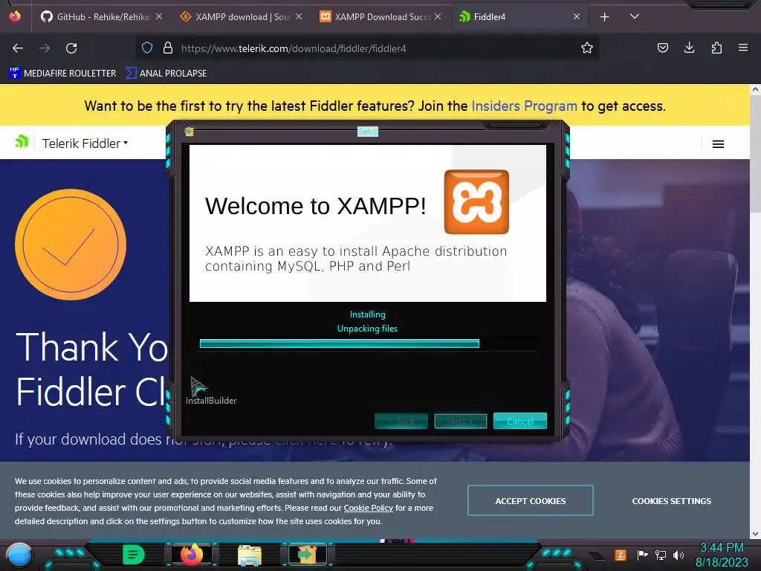Open the second bookmarks toolbar item
Viewport: 761px width, 571px height.
tap(166, 74)
